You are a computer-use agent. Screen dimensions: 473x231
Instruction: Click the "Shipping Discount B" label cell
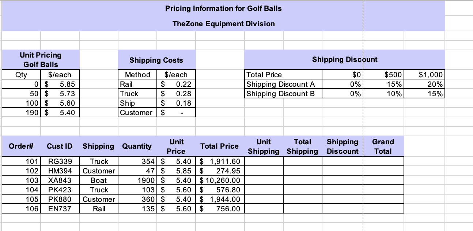click(x=281, y=94)
